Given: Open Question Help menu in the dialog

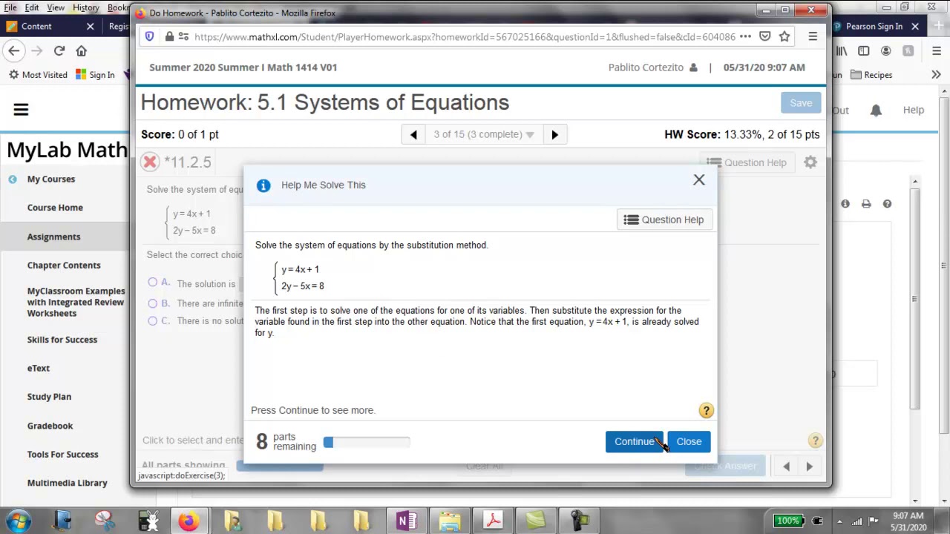Looking at the screenshot, I should pos(664,220).
